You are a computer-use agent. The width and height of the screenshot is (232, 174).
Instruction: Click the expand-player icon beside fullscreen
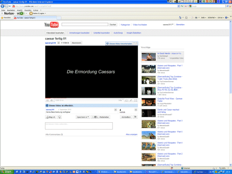pos(131,100)
